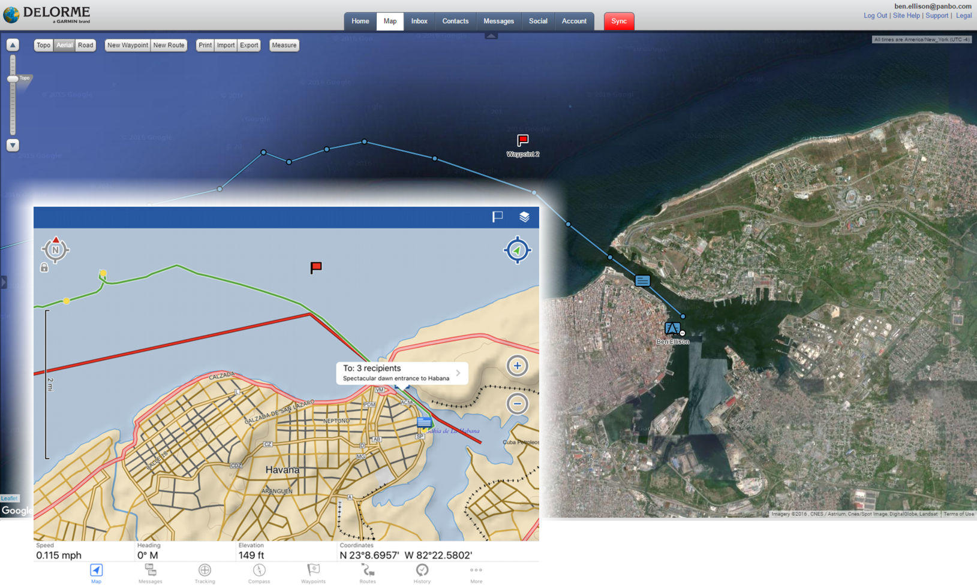Click the Terms of Use link
Image resolution: width=977 pixels, height=586 pixels.
(x=958, y=514)
